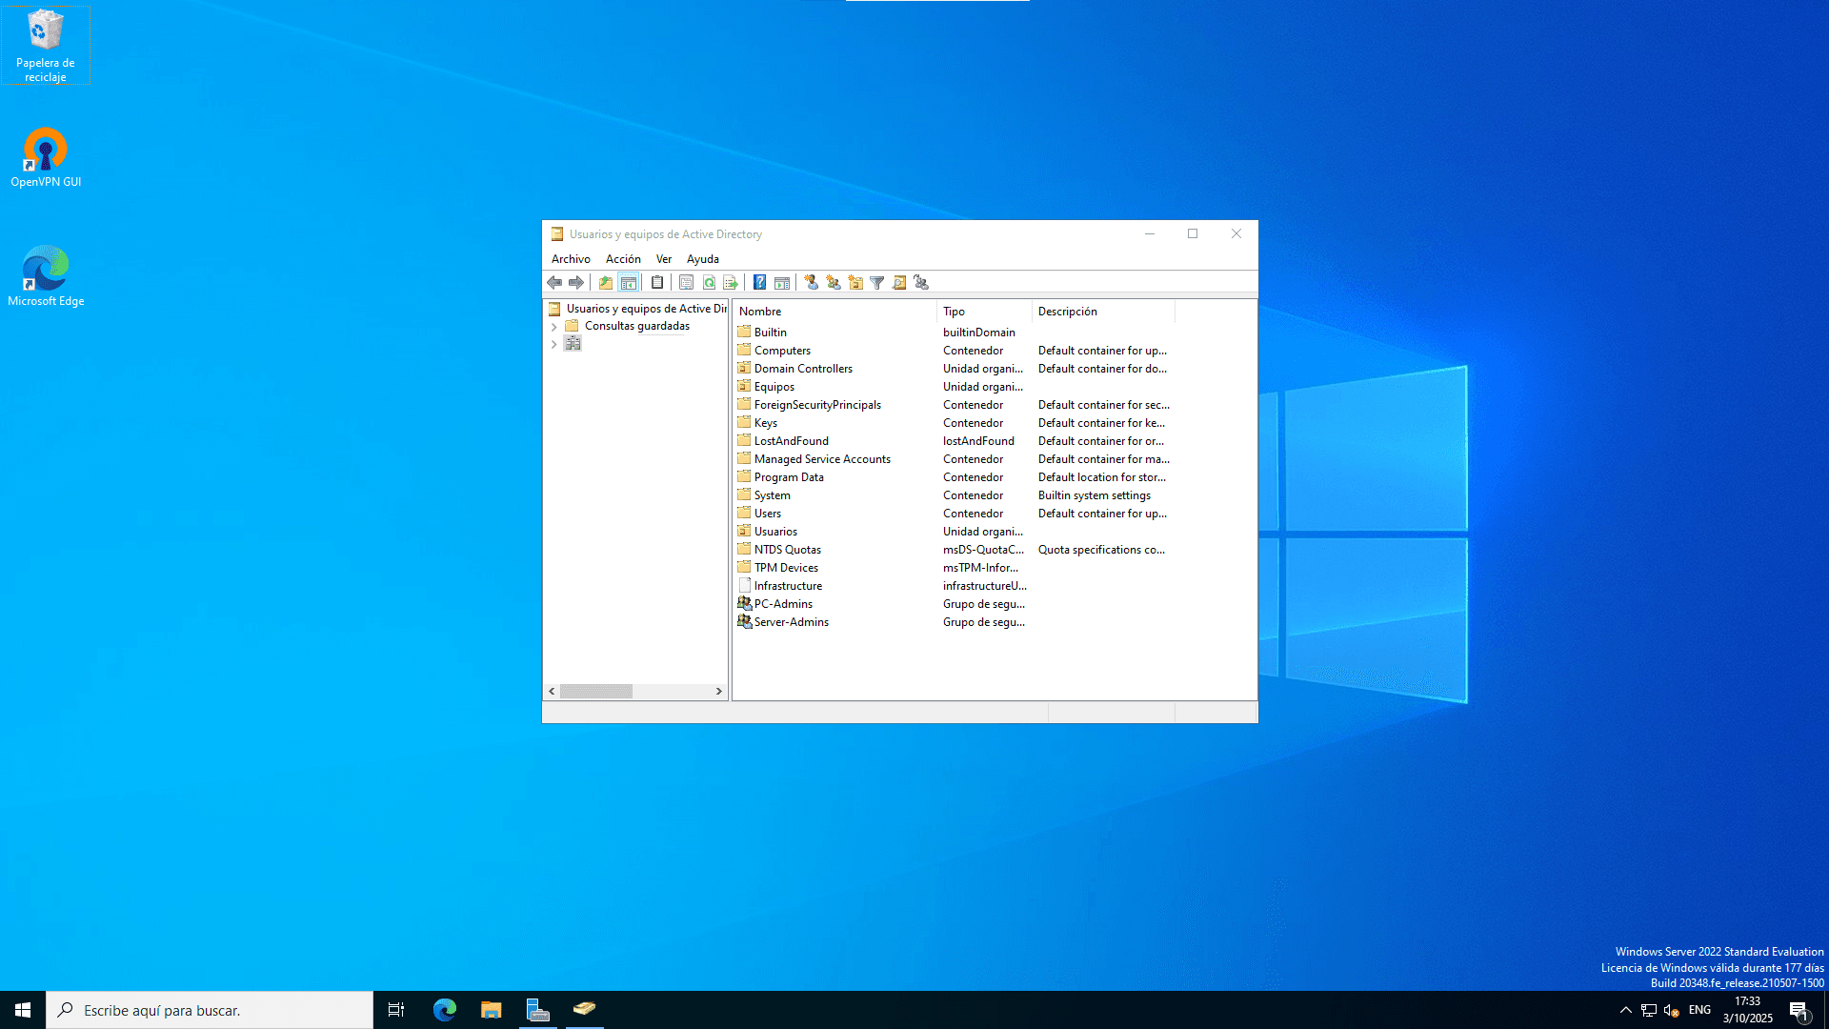Image resolution: width=1829 pixels, height=1029 pixels.
Task: Select the Domain Controllers container
Action: 803,368
